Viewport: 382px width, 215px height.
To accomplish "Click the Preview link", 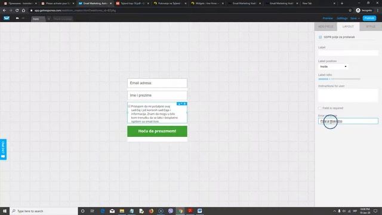I will pyautogui.click(x=328, y=19).
